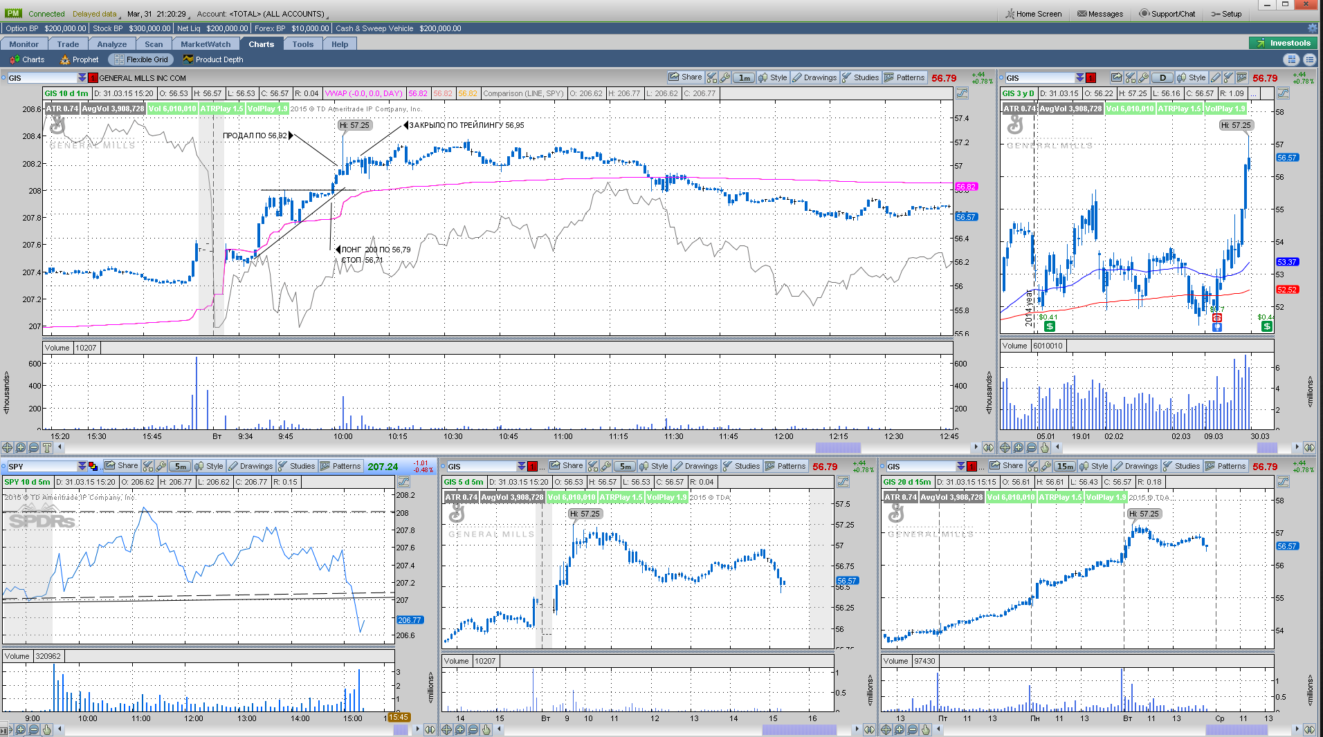Toggle chart mode button on daily GIS chart

coord(1284,93)
